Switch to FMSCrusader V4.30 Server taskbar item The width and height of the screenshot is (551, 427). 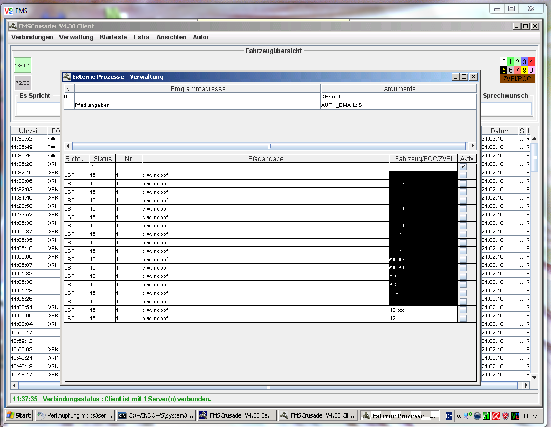[x=236, y=415]
